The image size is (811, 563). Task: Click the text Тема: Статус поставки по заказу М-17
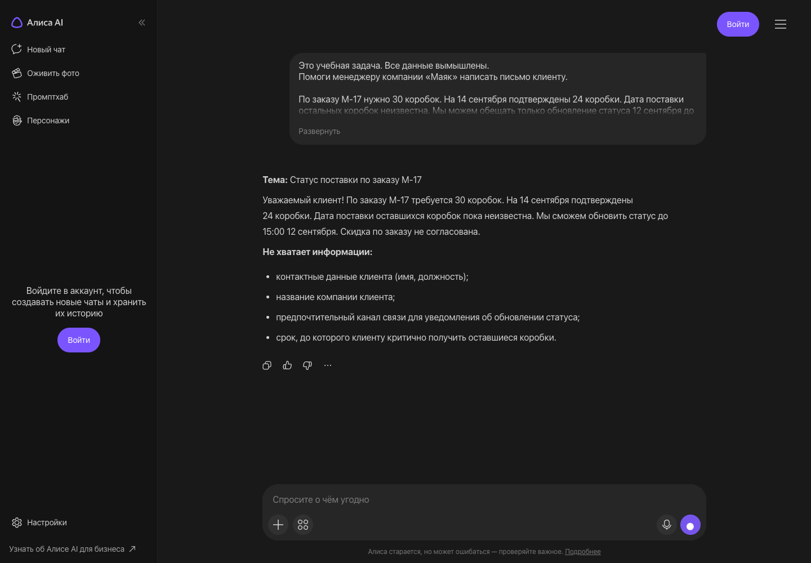click(x=342, y=180)
